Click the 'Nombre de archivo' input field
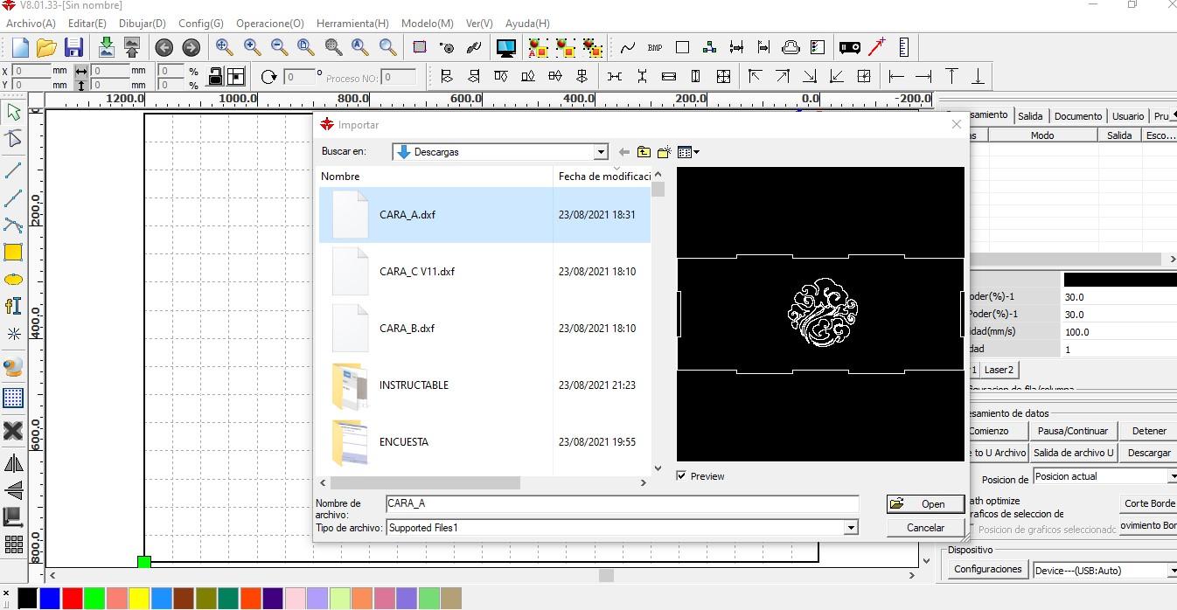This screenshot has width=1177, height=610. coord(623,504)
